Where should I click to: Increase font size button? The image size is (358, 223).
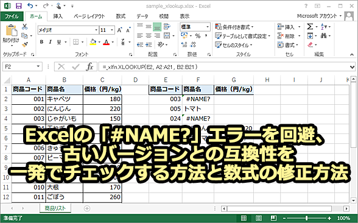pyautogui.click(x=119, y=30)
